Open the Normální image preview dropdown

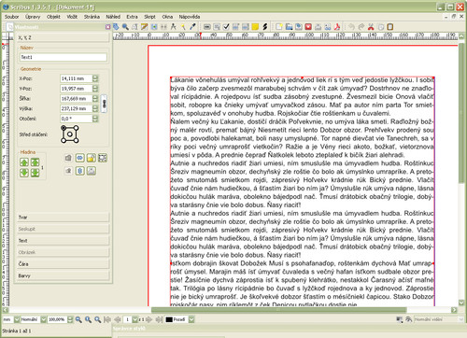tap(44, 319)
